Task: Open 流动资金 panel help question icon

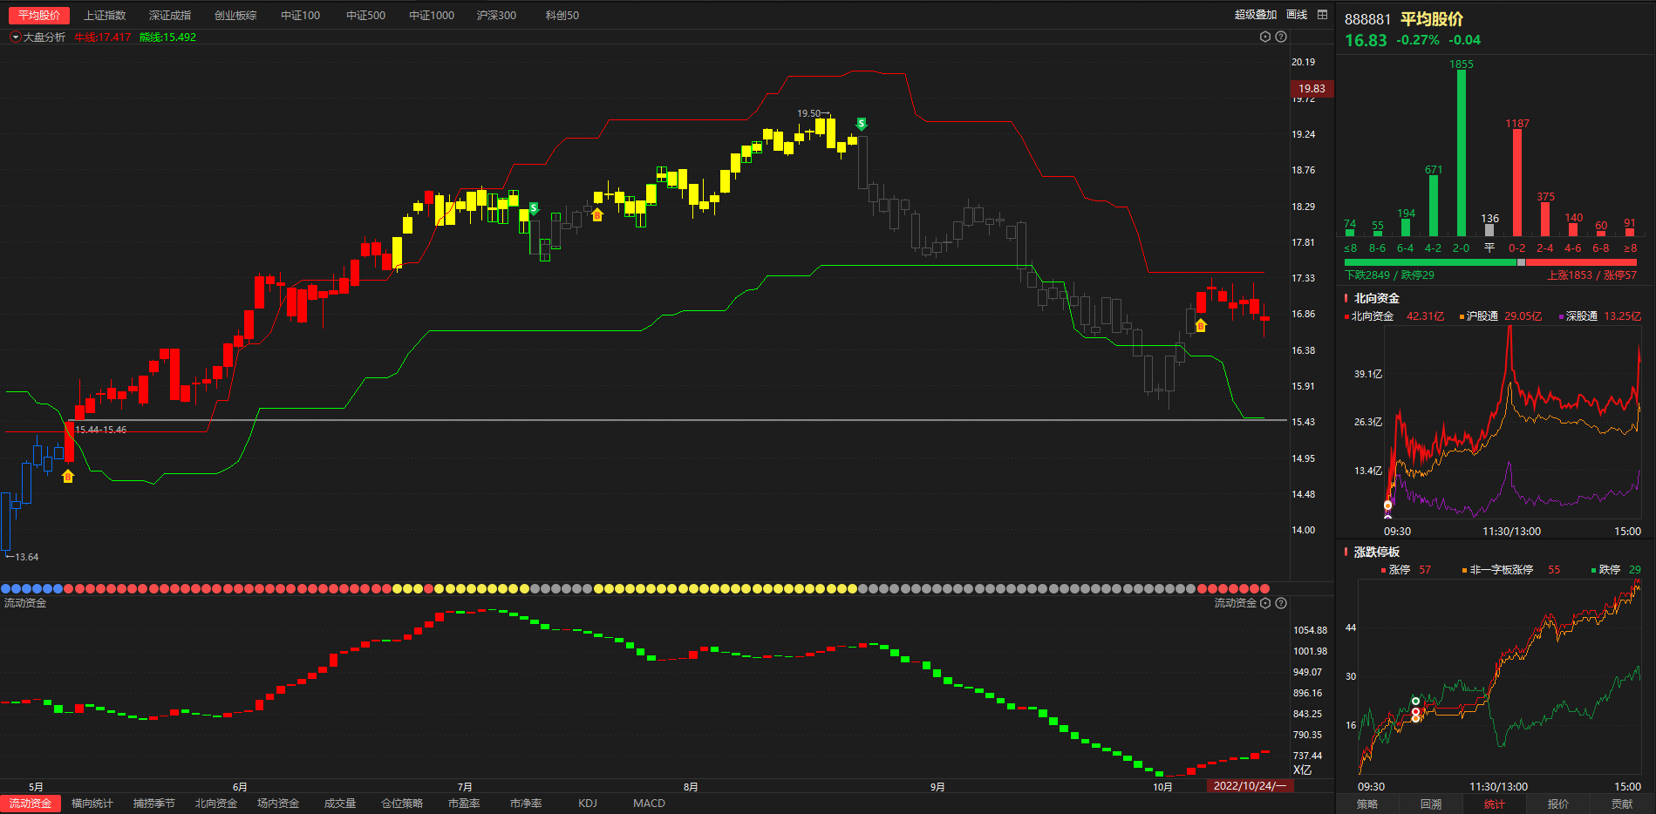Action: tap(1281, 603)
